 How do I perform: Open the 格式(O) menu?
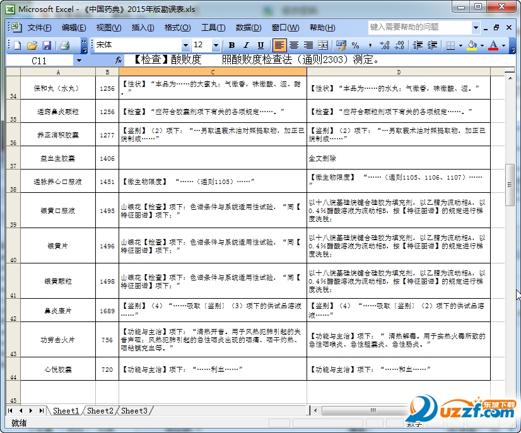point(177,28)
